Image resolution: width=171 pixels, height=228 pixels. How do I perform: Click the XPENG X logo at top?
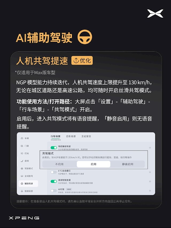coord(155,14)
